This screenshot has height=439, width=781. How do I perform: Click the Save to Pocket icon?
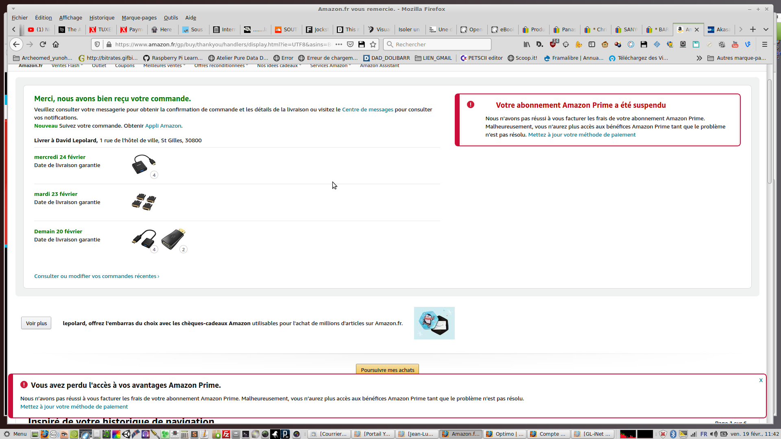tap(350, 44)
